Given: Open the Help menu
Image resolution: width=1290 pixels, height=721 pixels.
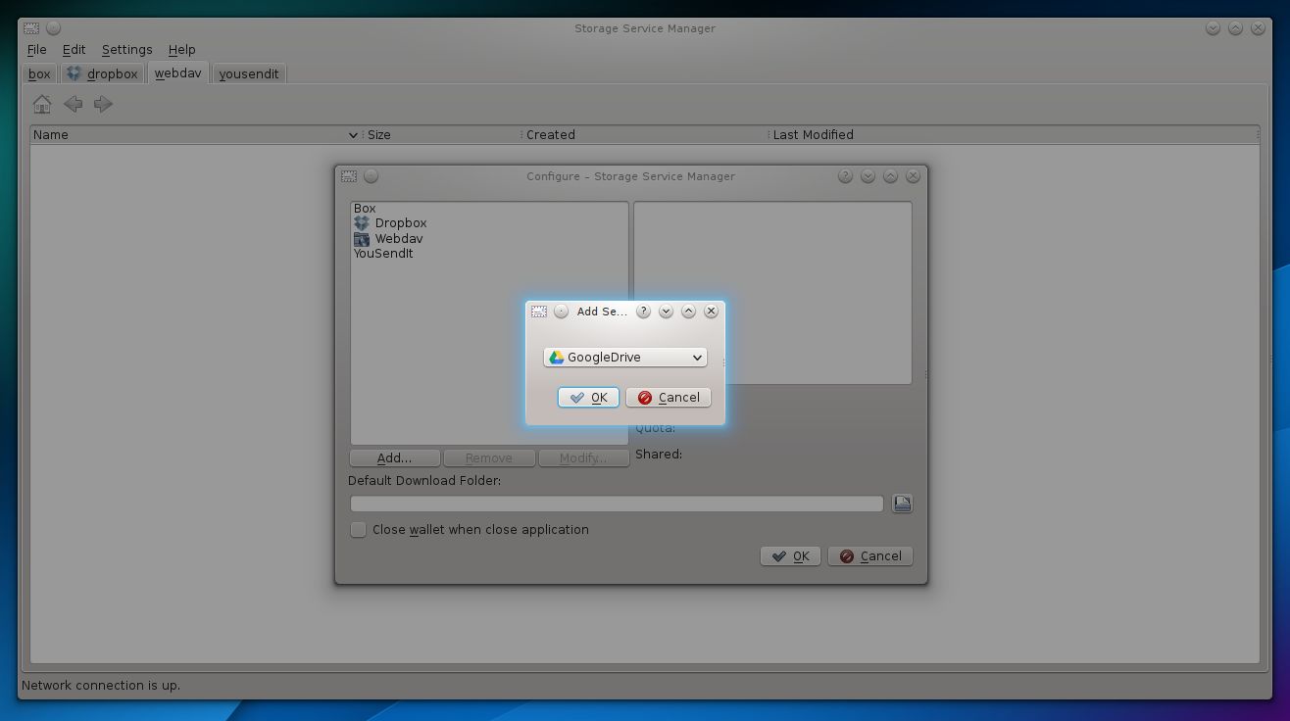Looking at the screenshot, I should [x=182, y=49].
